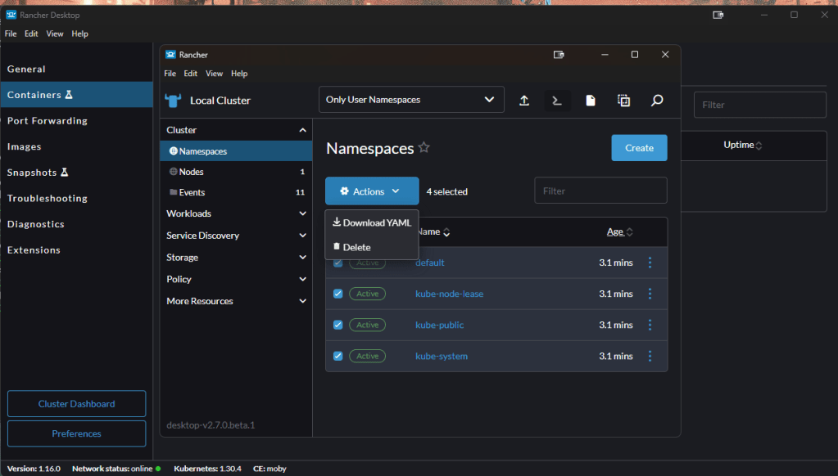
Task: Click the flask icon beside Containers
Action: pos(69,94)
